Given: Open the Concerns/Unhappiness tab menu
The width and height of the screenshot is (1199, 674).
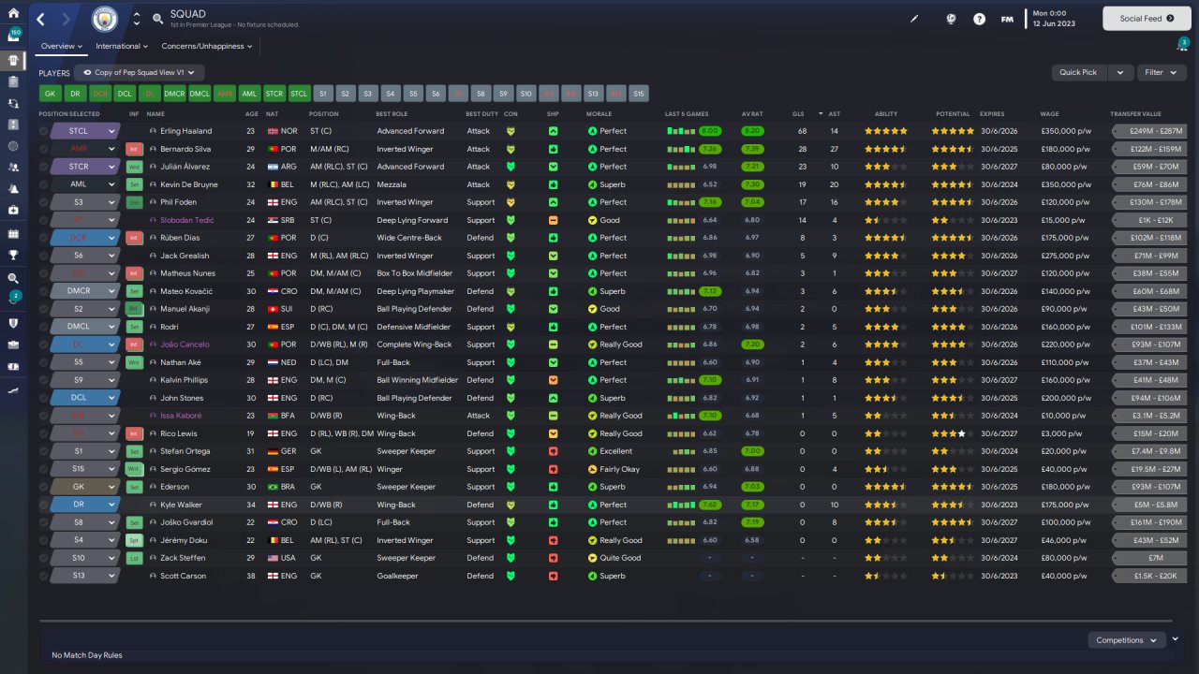Looking at the screenshot, I should tap(206, 46).
